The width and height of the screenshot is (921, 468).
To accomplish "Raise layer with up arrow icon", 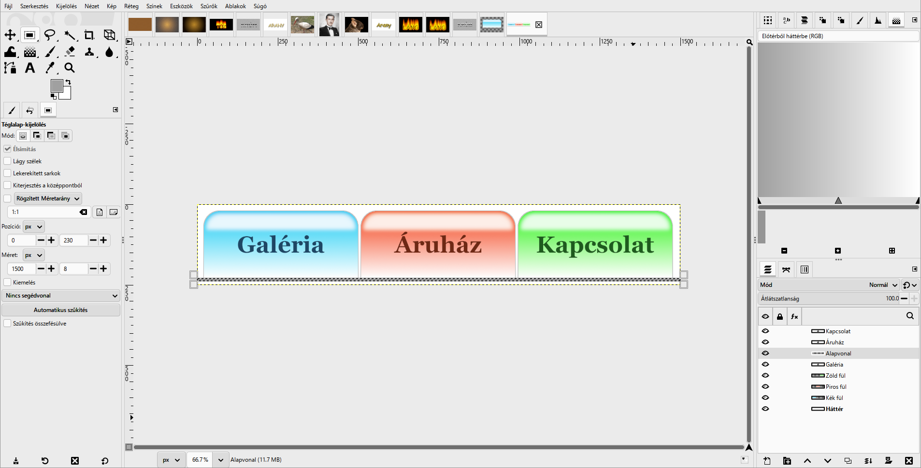I will 807,461.
